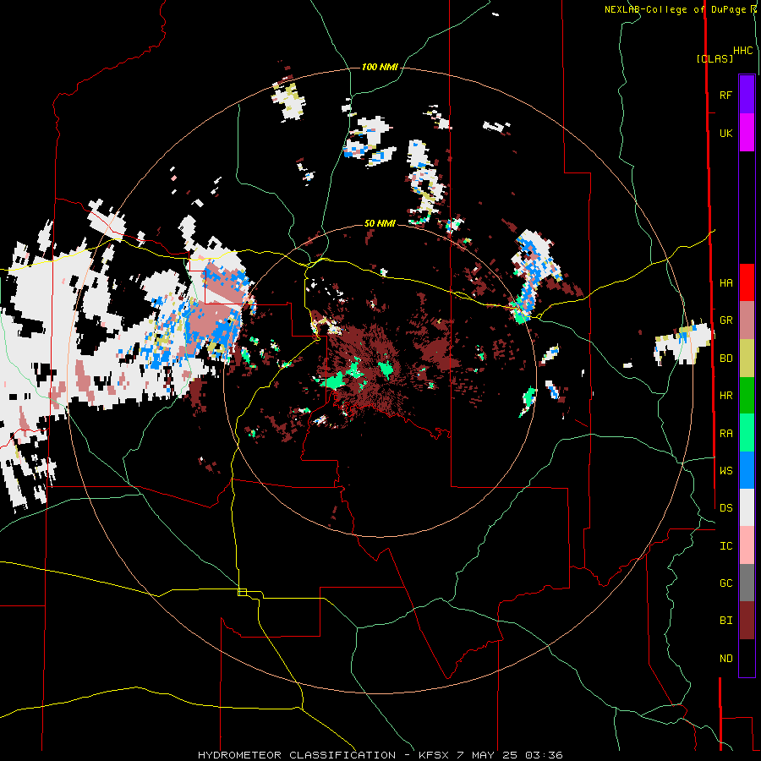Click the dark brown BI biological swatch

747,621
